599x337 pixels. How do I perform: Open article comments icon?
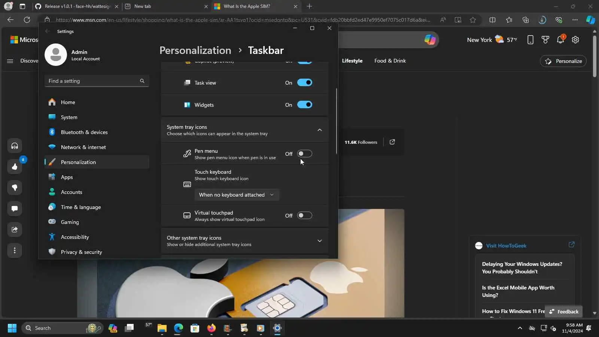[15, 209]
